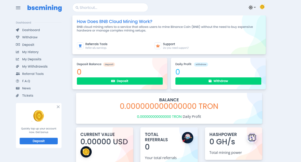Viewport: 301px width, 162px height.
Task: Click the coin avatar icon in the header
Action: pyautogui.click(x=262, y=7)
